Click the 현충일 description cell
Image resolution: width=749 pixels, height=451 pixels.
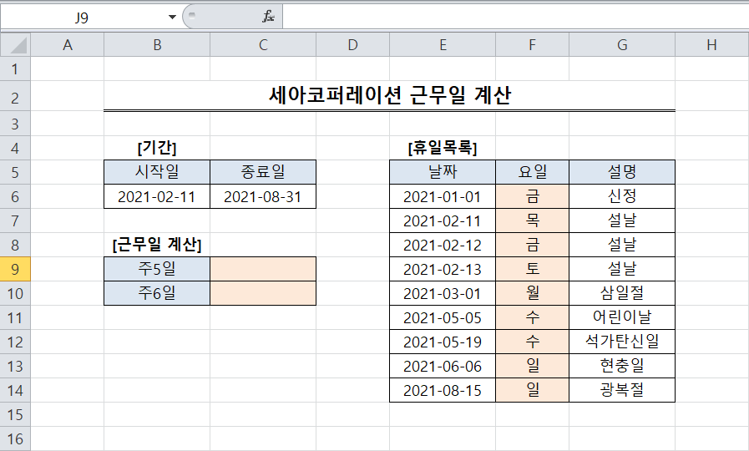coord(622,366)
